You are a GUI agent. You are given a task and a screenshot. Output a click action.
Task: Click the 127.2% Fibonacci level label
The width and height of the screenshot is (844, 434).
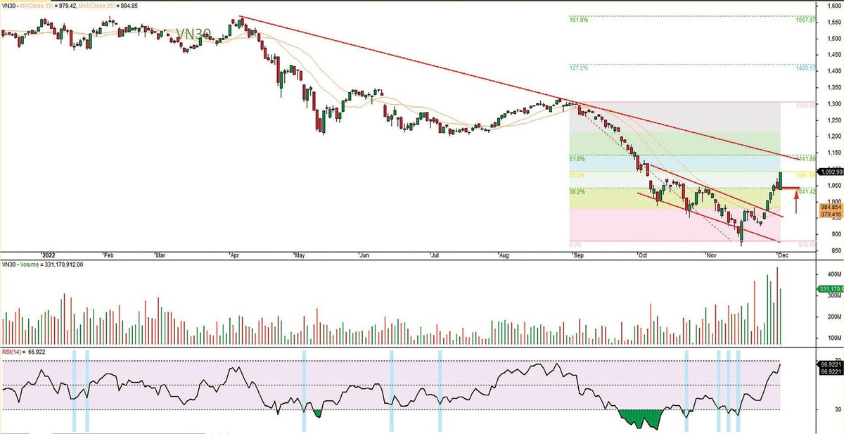pyautogui.click(x=577, y=69)
